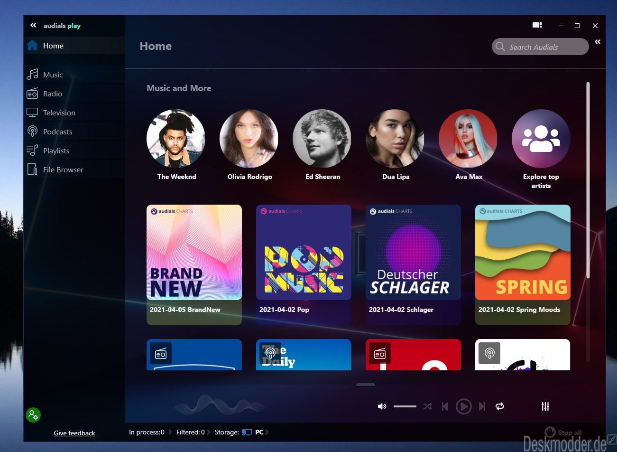Click the Search Audials field
Screen dimensions: 617x452
(x=540, y=47)
